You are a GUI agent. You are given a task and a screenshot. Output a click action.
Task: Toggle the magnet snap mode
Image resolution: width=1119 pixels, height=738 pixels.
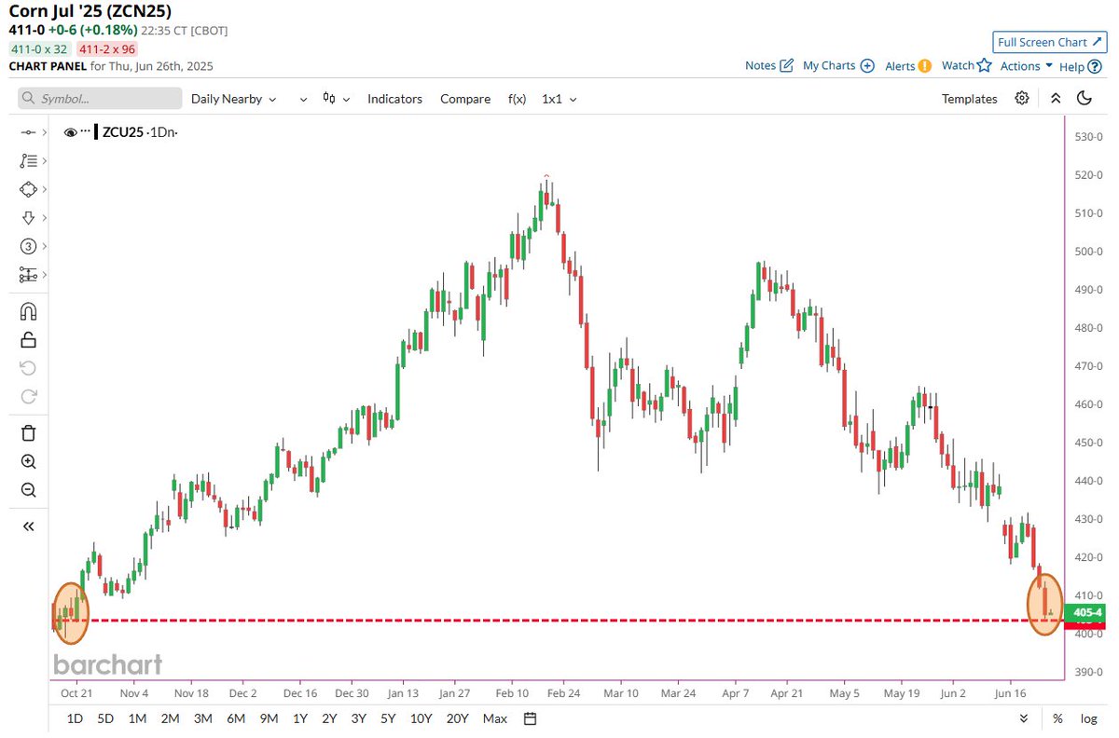(28, 311)
